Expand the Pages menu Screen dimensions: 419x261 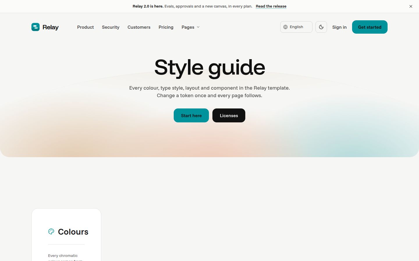click(x=191, y=27)
